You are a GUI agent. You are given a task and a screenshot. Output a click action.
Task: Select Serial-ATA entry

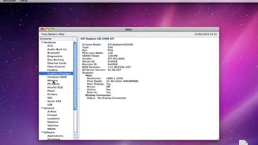[x=54, y=101]
